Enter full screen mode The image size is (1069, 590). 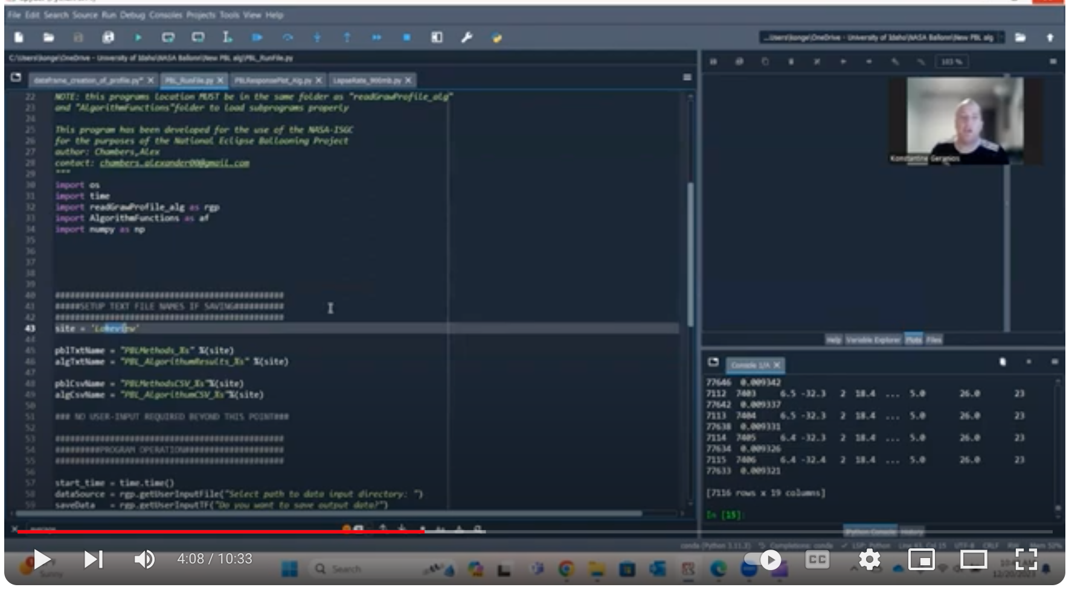coord(1026,559)
